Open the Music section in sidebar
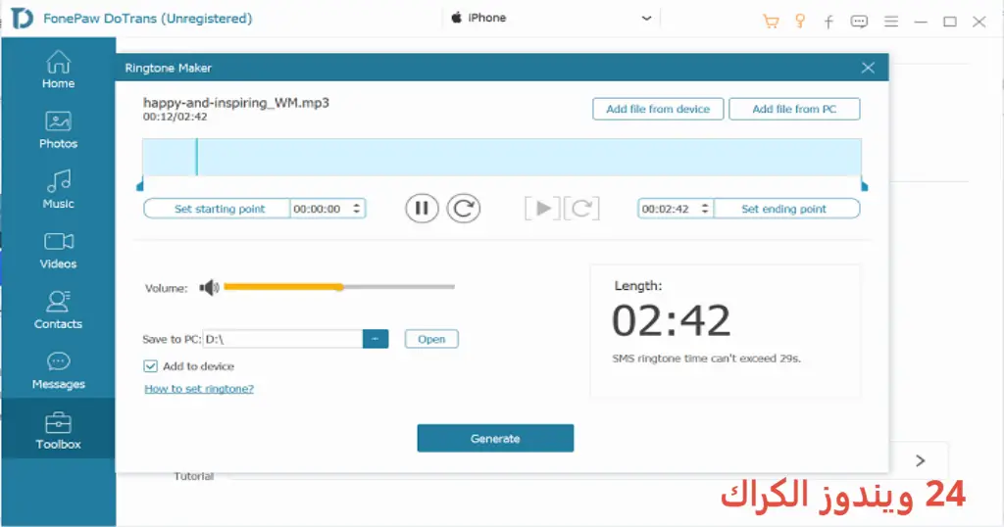 coord(58,190)
